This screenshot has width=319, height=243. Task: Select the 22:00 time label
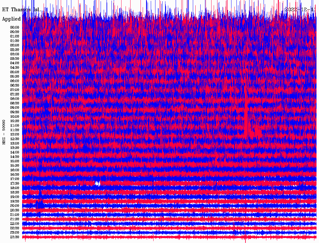point(15,223)
